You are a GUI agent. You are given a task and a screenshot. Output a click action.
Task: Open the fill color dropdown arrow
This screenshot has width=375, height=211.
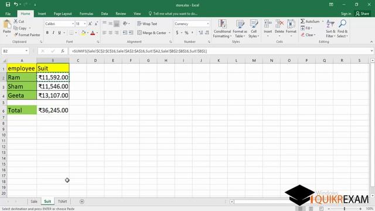click(88, 33)
